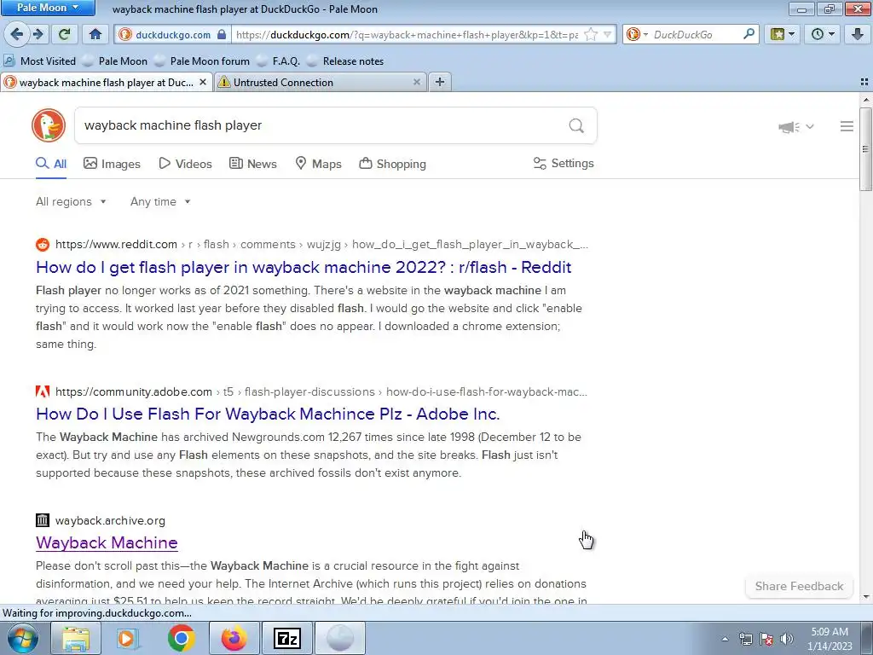Expand the Any time filter
This screenshot has height=655, width=873.
pyautogui.click(x=160, y=201)
